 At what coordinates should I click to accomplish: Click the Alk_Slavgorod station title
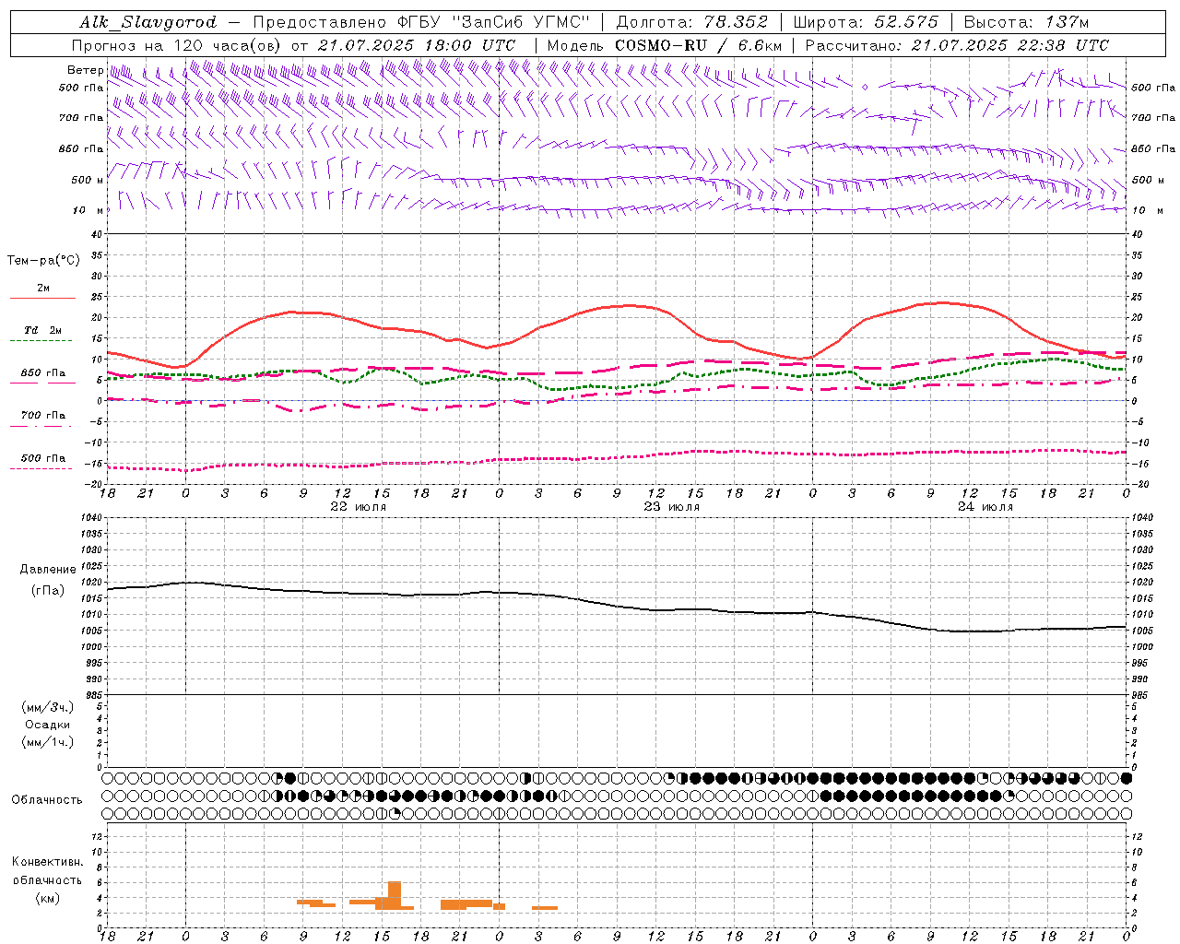tap(147, 22)
